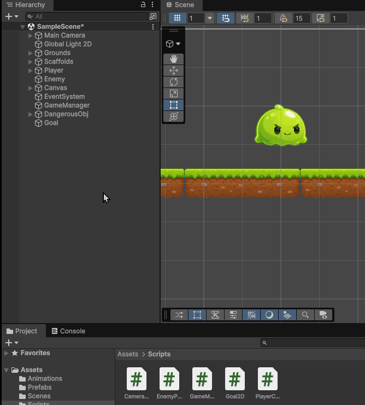Select the GameM script asset
The width and height of the screenshot is (365, 405).
tap(202, 383)
